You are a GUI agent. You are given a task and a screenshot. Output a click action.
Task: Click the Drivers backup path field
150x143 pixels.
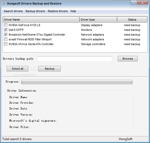[74, 59]
